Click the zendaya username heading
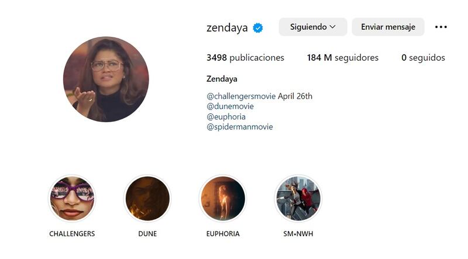The image size is (468, 259). (227, 27)
